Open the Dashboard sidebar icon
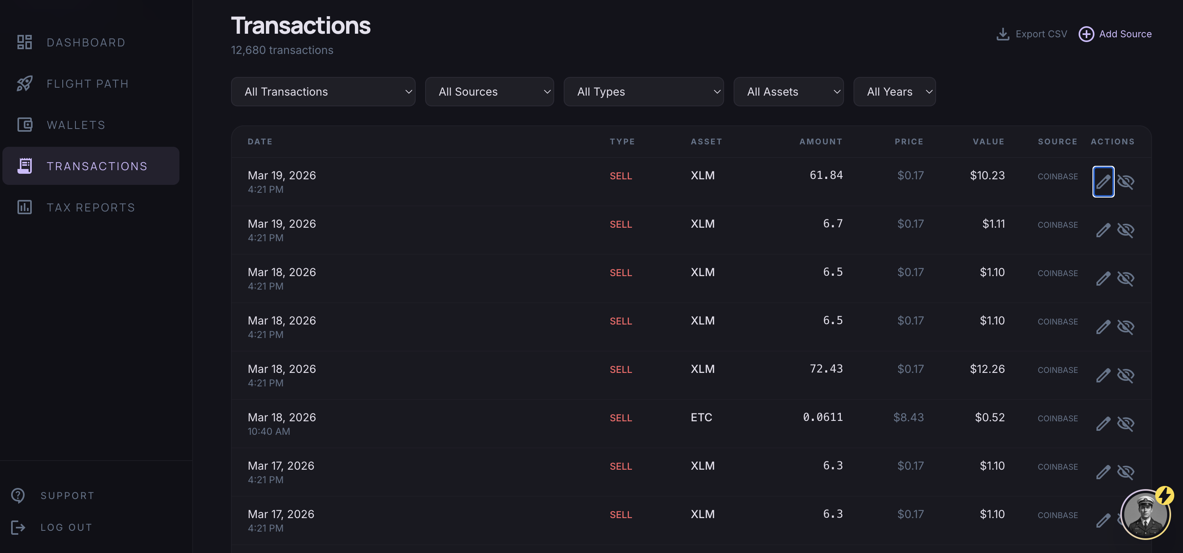Screen dimensions: 1183x553 pyautogui.click(x=24, y=42)
